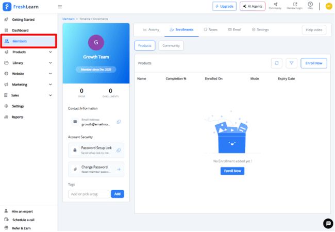
Task: Open the member Settings tab
Action: click(x=260, y=30)
